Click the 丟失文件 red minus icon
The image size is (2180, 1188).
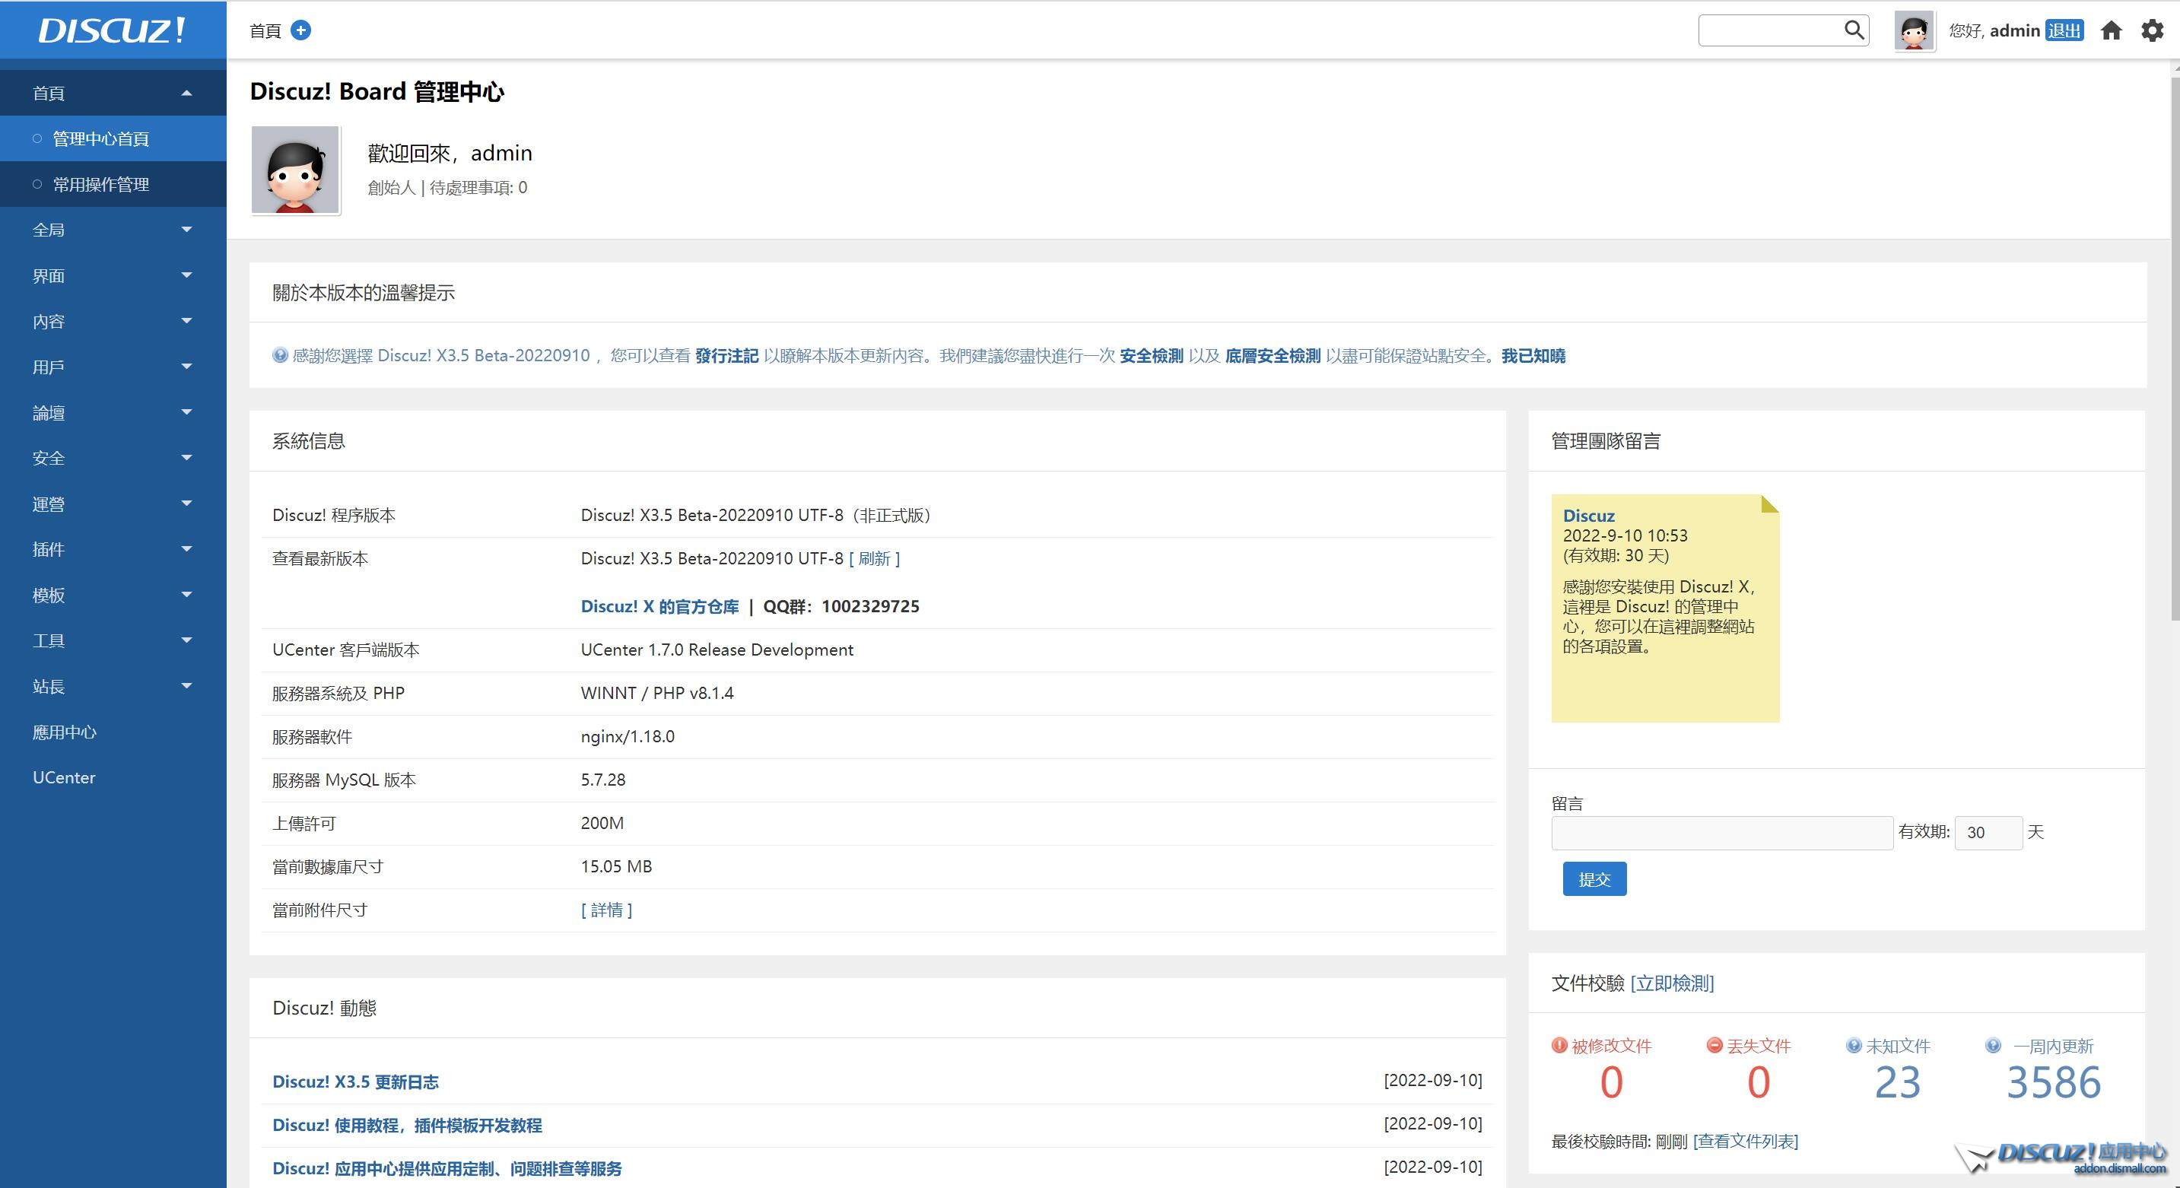pos(1714,1045)
